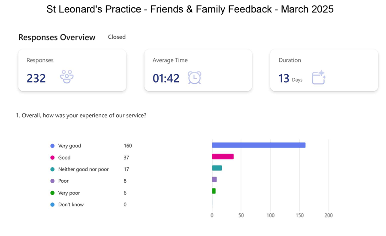Viewport: 386px width, 236px height.
Task: Select the green Very poor legend dot
Action: point(52,193)
